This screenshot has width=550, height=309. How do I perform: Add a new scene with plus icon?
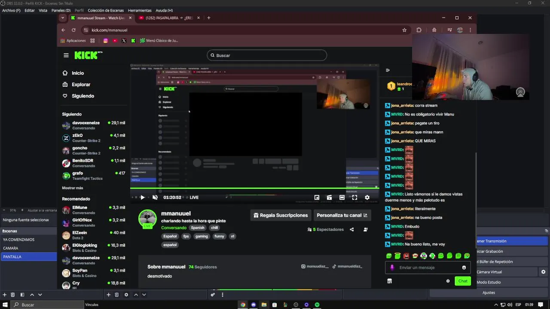tap(5, 295)
